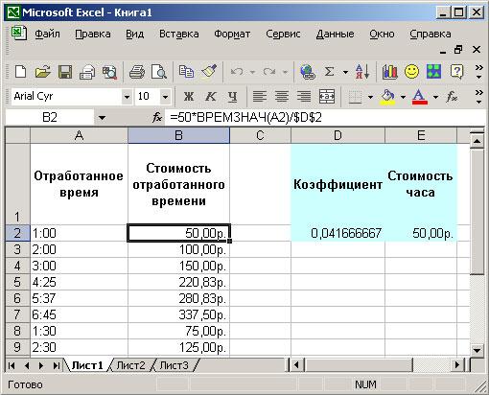Viewport: 489px width, 395px height.
Task: Save the workbook with the floppy disk icon
Action: pyautogui.click(x=65, y=72)
